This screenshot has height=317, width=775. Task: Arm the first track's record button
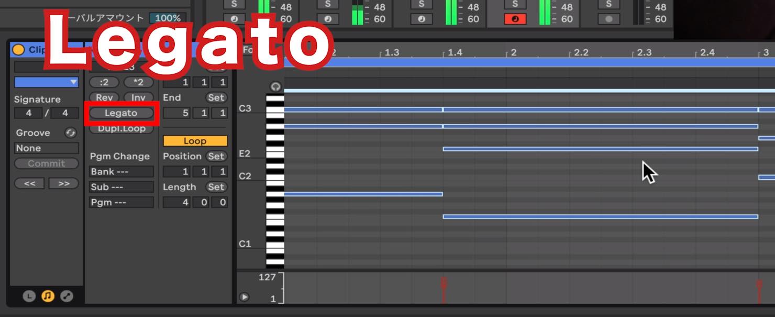tap(234, 19)
